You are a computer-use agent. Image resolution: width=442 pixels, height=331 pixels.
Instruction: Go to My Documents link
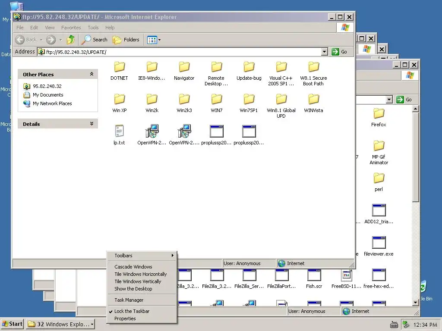[x=48, y=95]
